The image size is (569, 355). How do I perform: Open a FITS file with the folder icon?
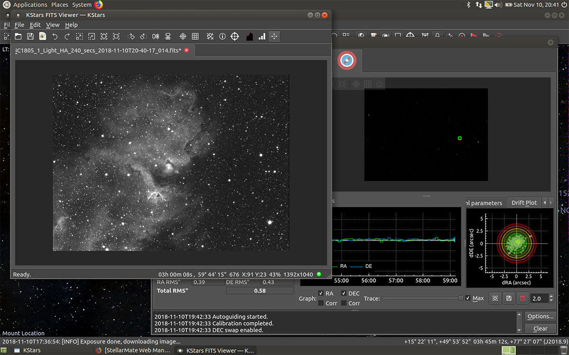(18, 36)
